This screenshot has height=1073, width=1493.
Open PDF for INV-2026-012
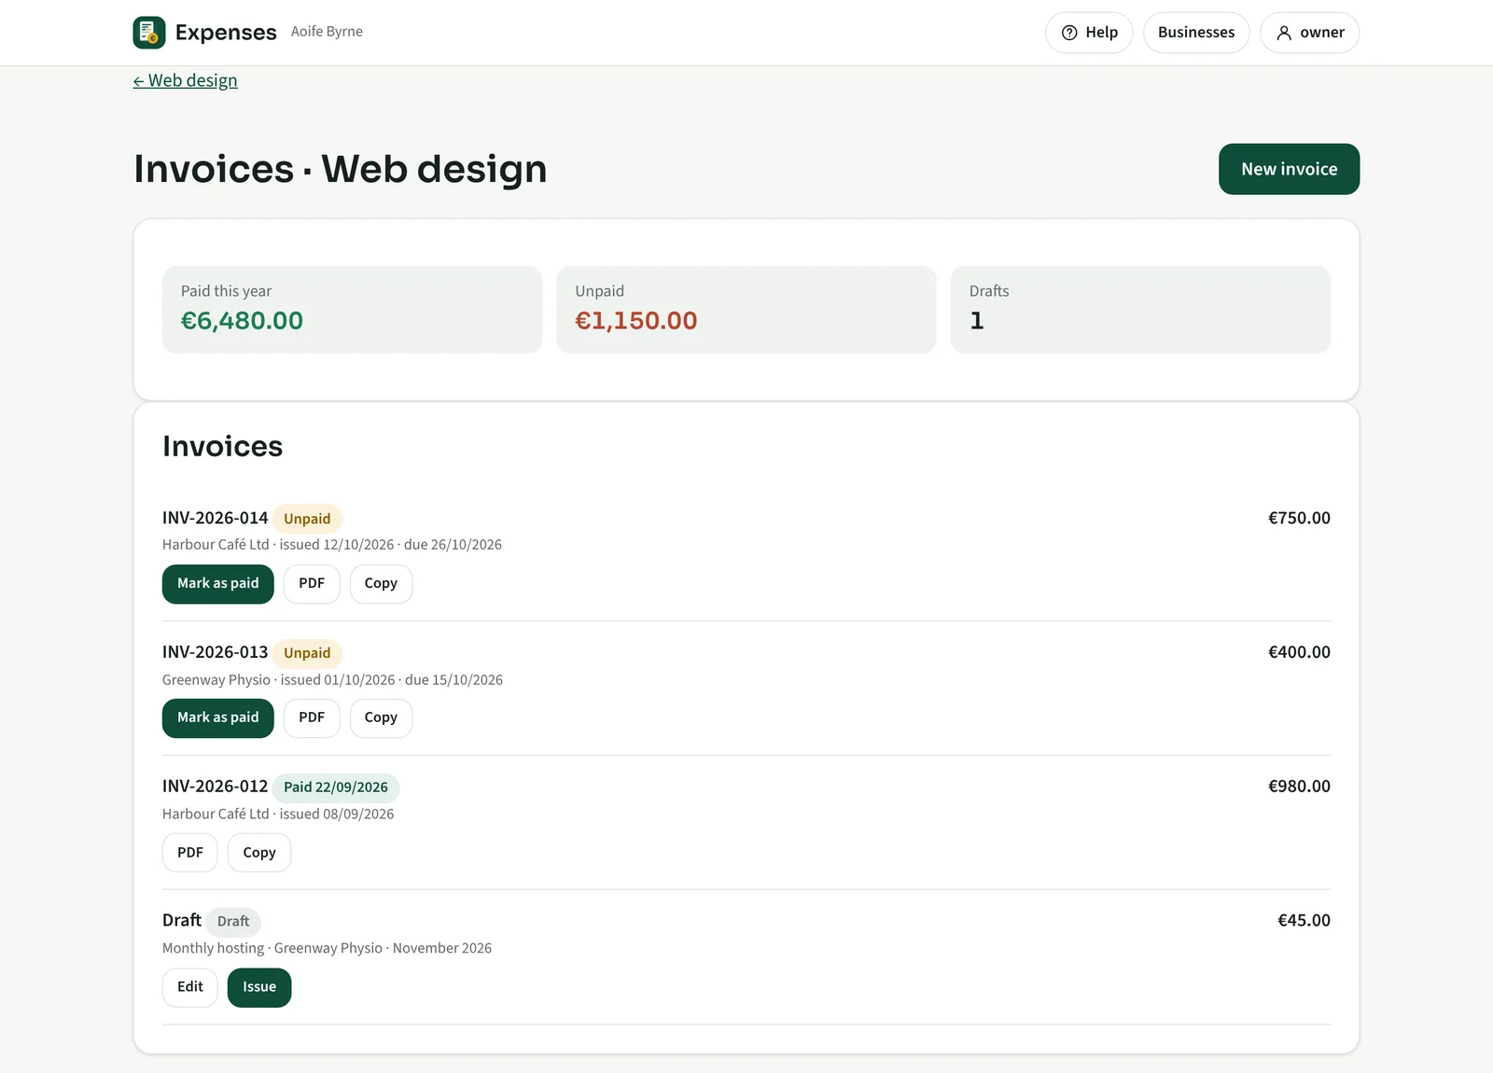point(190,852)
